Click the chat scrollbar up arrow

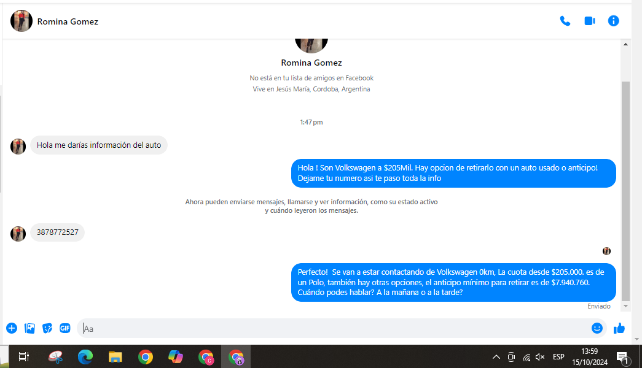(625, 44)
